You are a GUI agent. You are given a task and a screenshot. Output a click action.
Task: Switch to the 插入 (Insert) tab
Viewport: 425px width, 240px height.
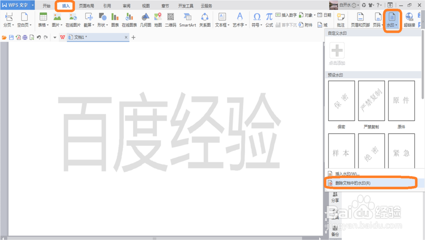click(x=65, y=6)
